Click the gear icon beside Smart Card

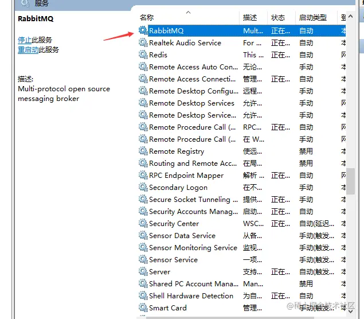(143, 308)
